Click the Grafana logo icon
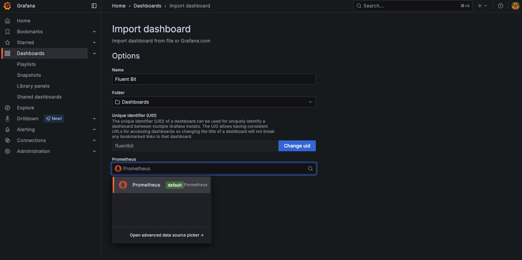Screen dimensions: 522x260 coord(7,6)
